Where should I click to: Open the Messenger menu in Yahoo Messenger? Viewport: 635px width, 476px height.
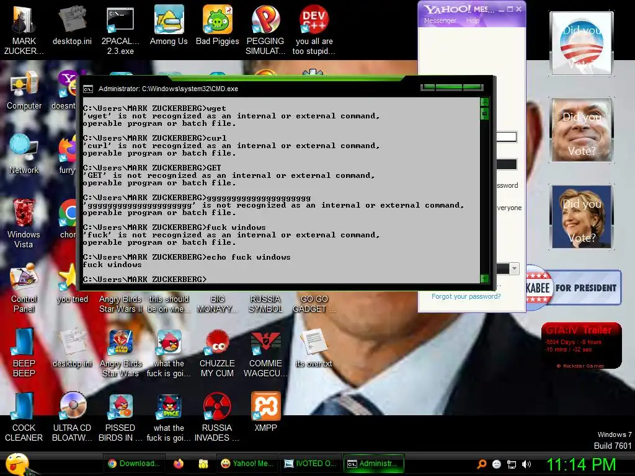coord(440,20)
